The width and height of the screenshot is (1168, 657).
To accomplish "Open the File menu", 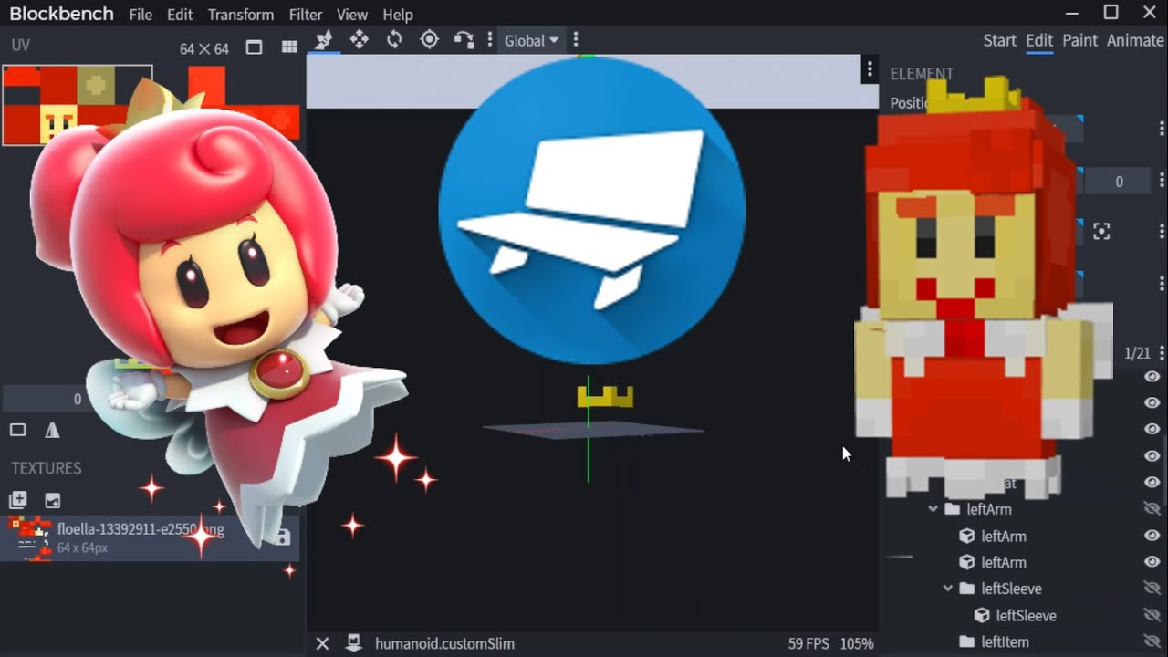I will tap(141, 15).
